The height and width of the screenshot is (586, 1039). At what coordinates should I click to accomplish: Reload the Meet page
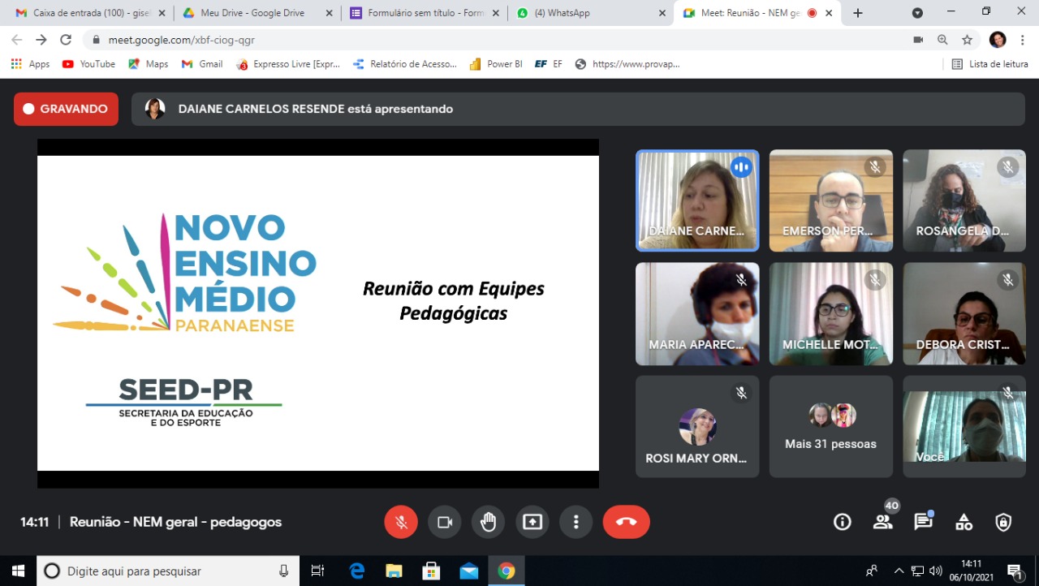[66, 40]
